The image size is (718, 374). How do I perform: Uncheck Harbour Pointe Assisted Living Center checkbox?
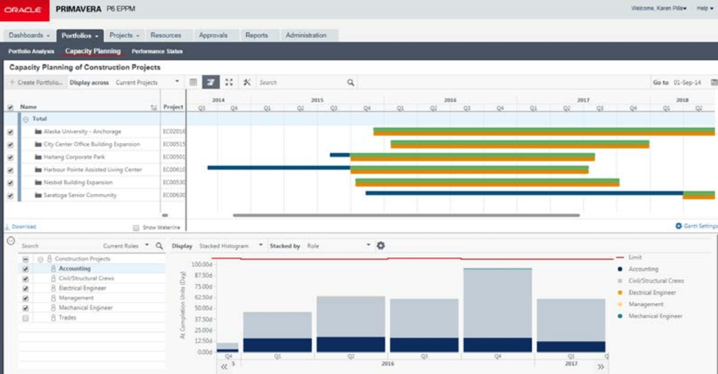point(10,170)
